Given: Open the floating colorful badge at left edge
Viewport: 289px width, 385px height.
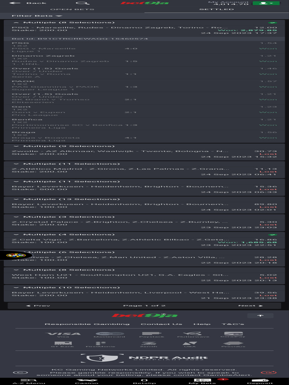Looking at the screenshot, I should (16, 255).
